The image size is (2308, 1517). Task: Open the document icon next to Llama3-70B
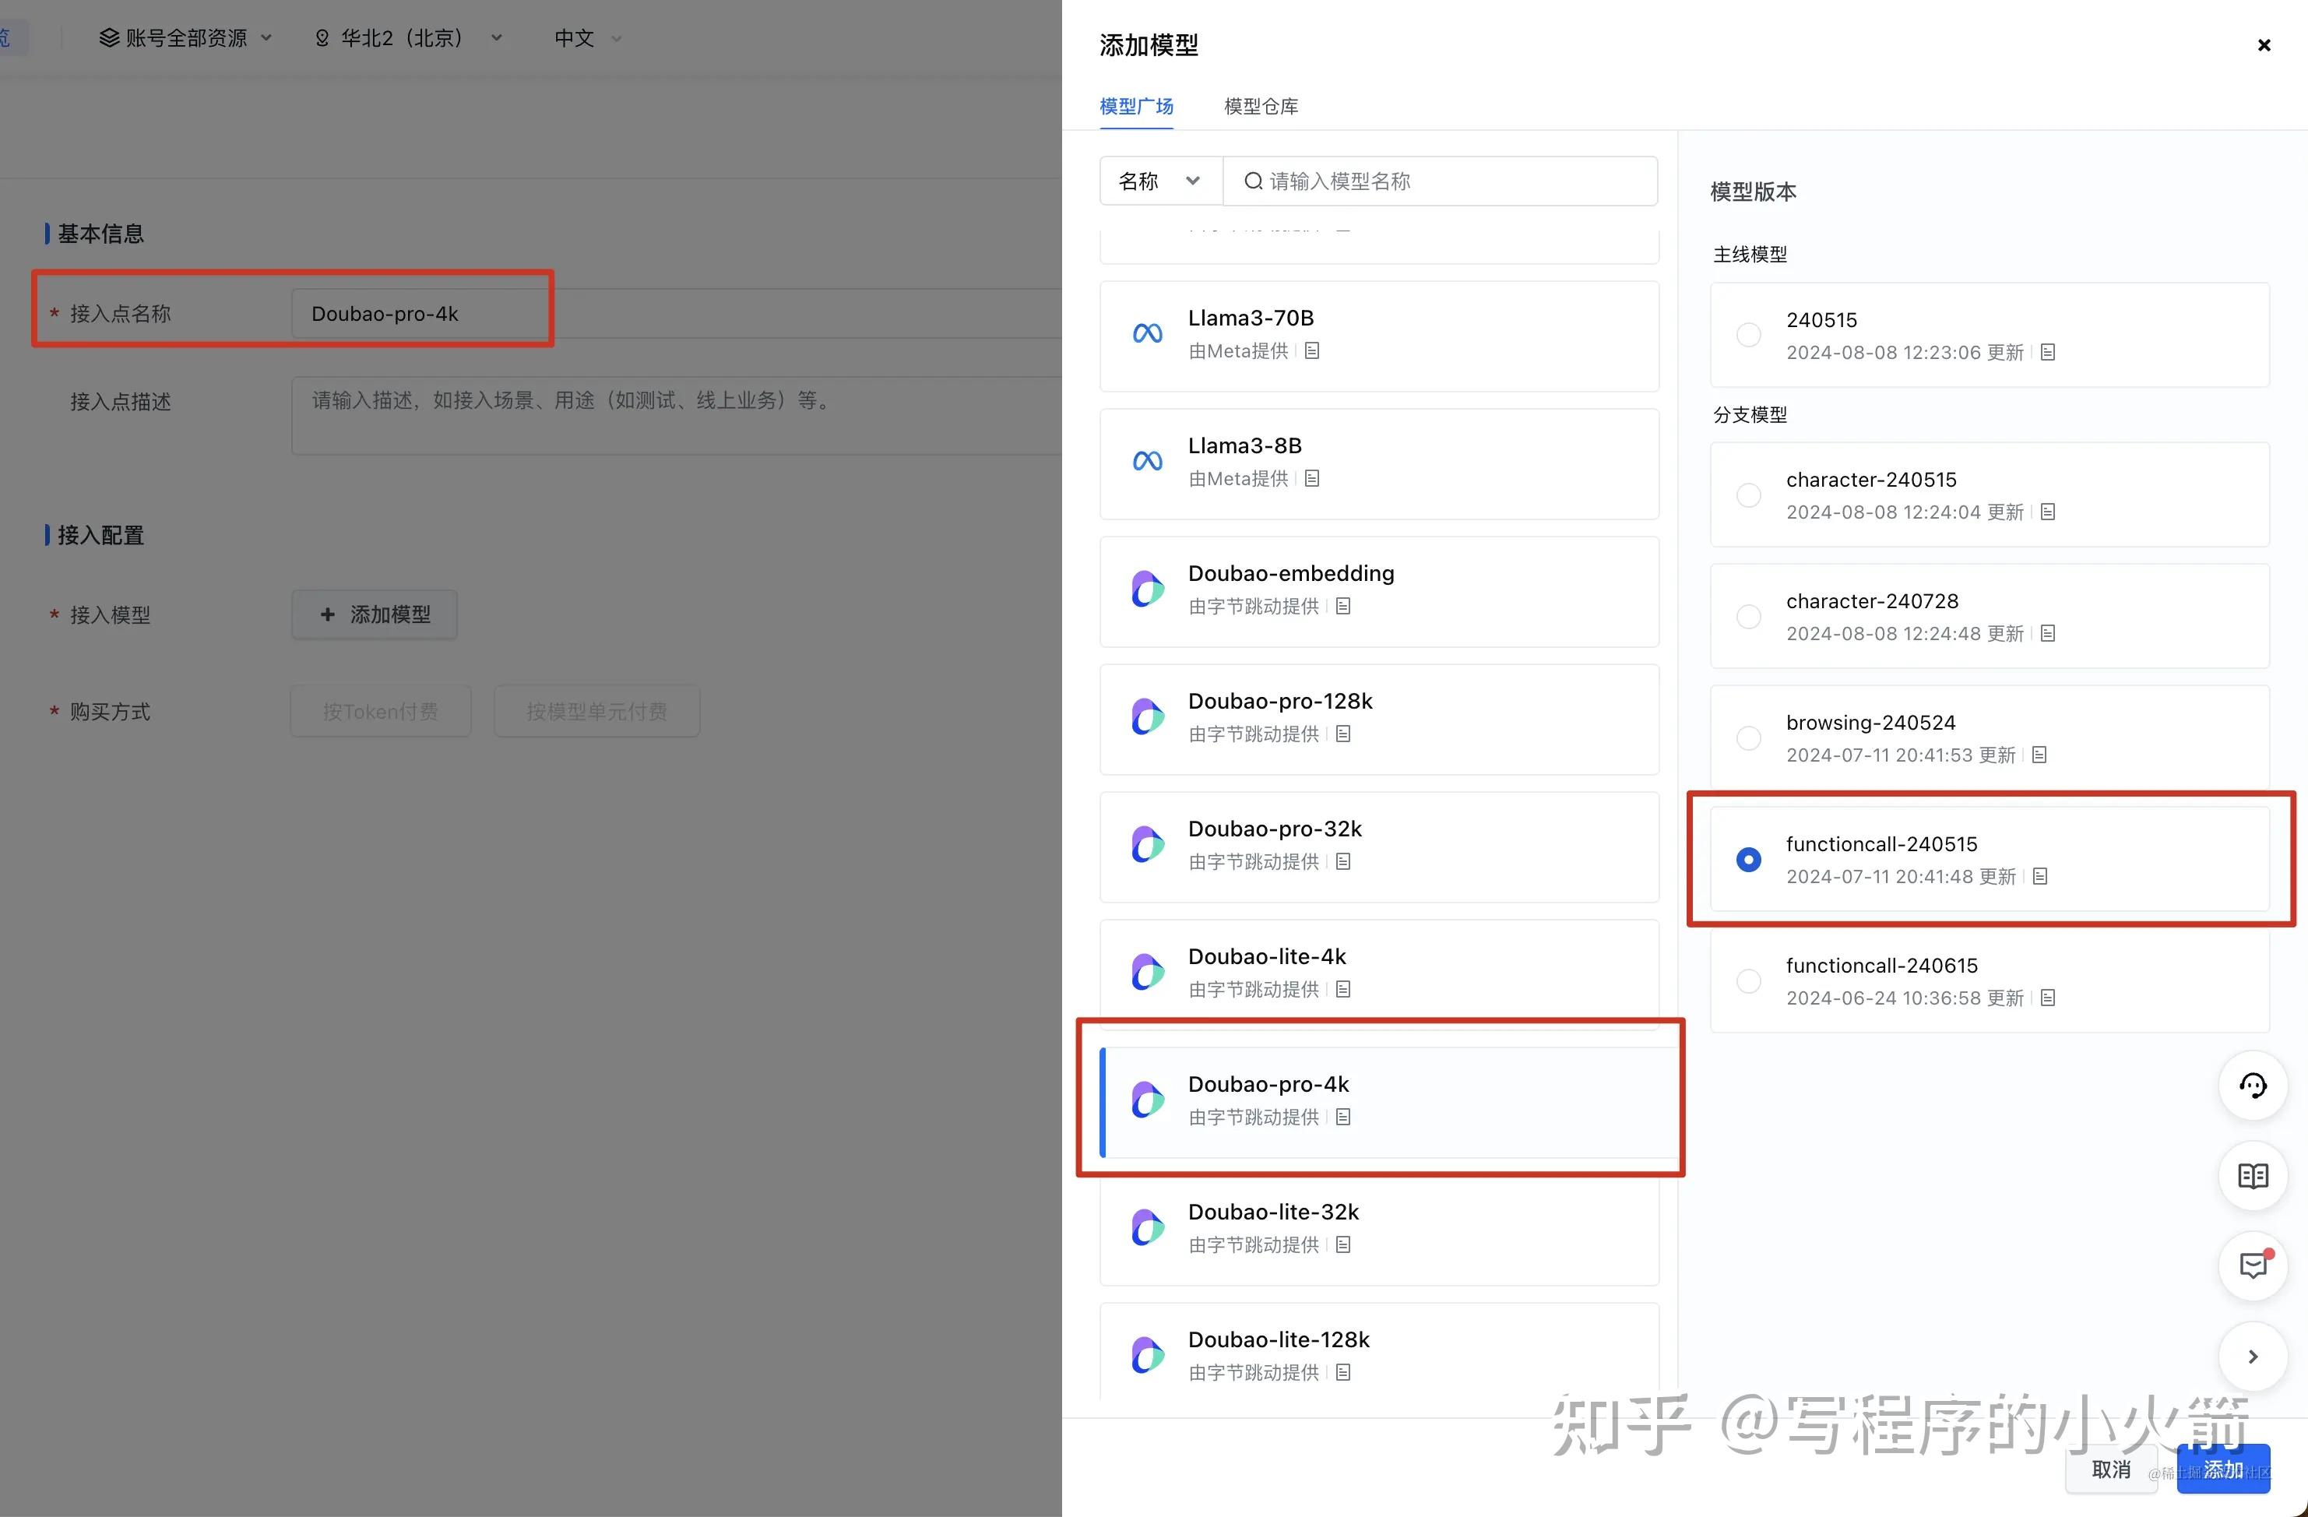[1311, 350]
